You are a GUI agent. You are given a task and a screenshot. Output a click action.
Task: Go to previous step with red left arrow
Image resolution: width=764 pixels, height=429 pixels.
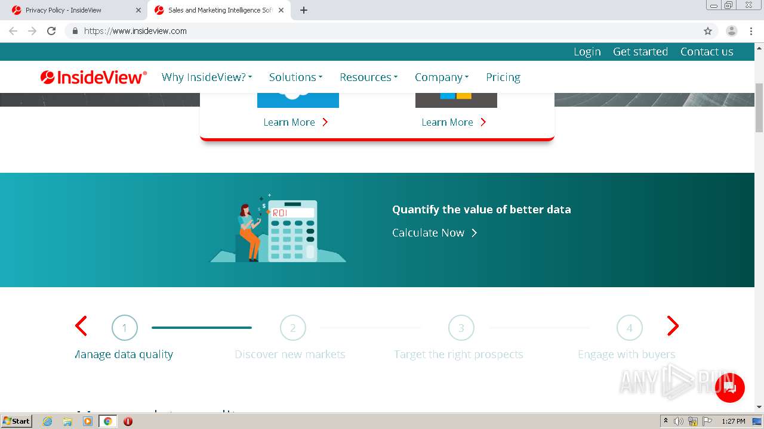81,326
